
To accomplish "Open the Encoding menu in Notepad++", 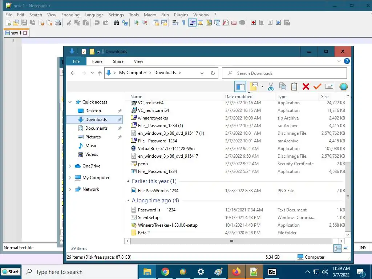I will pyautogui.click(x=70, y=15).
